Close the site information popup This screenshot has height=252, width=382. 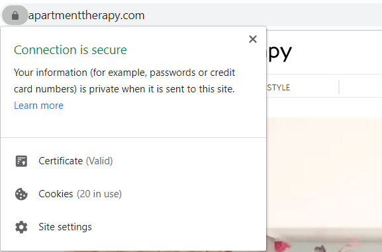253,39
